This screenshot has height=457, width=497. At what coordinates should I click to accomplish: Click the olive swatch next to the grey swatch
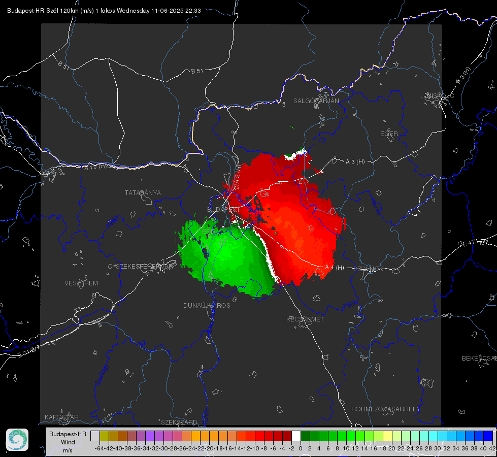[x=104, y=436]
